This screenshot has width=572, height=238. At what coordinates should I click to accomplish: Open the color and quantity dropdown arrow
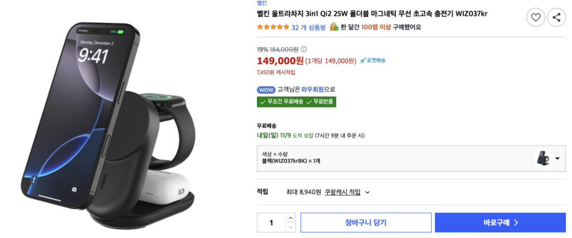click(557, 159)
